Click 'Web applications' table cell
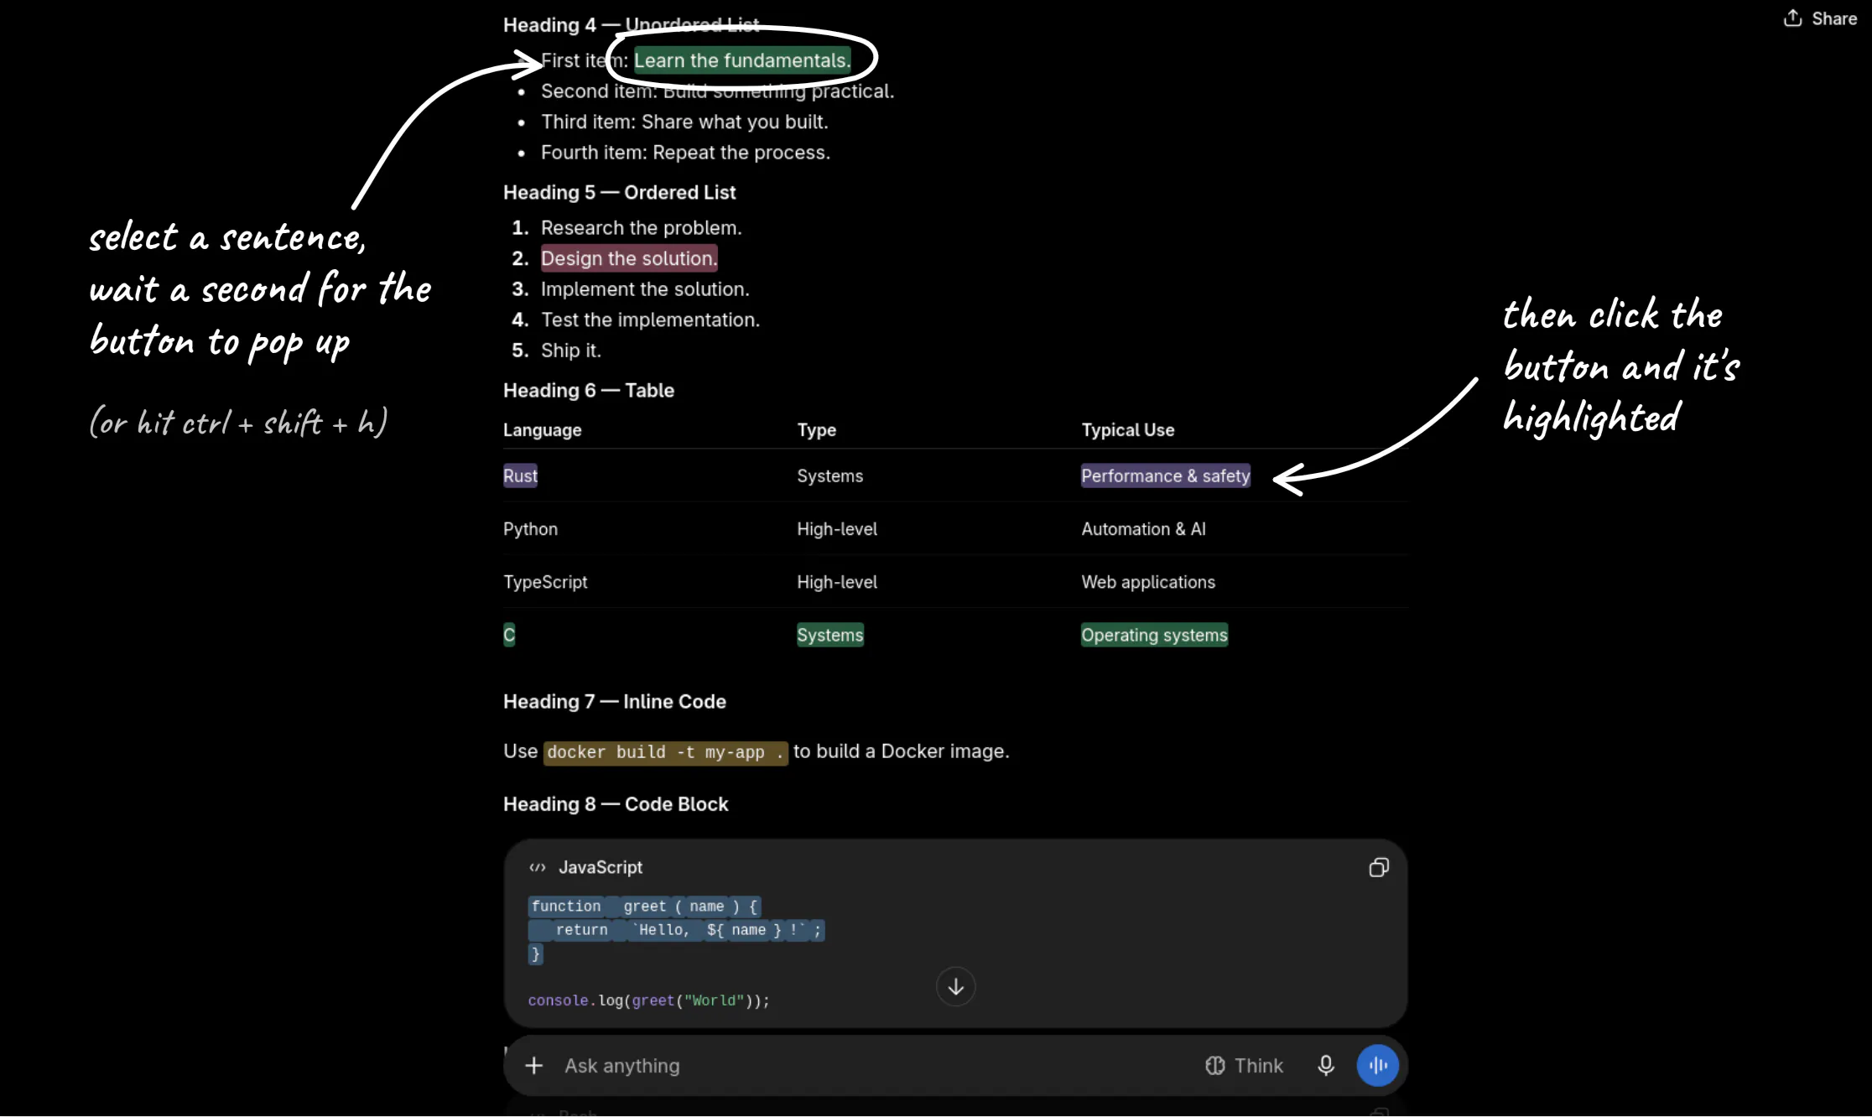The height and width of the screenshot is (1117, 1872). pyautogui.click(x=1147, y=582)
